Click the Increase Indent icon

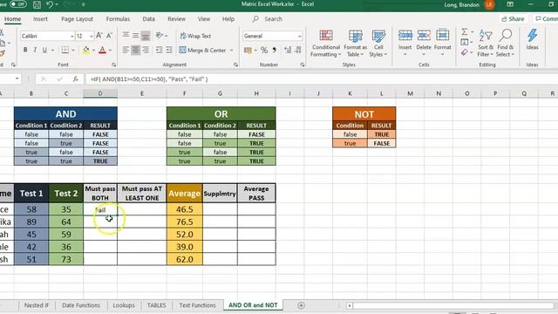(169, 51)
